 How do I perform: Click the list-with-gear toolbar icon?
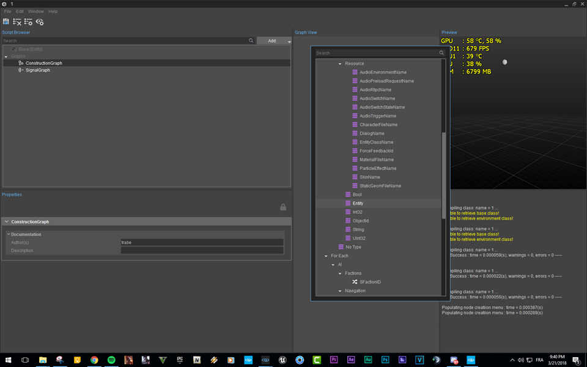coord(29,22)
